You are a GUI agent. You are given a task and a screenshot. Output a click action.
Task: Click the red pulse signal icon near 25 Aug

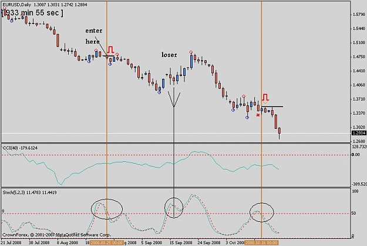[x=111, y=49]
